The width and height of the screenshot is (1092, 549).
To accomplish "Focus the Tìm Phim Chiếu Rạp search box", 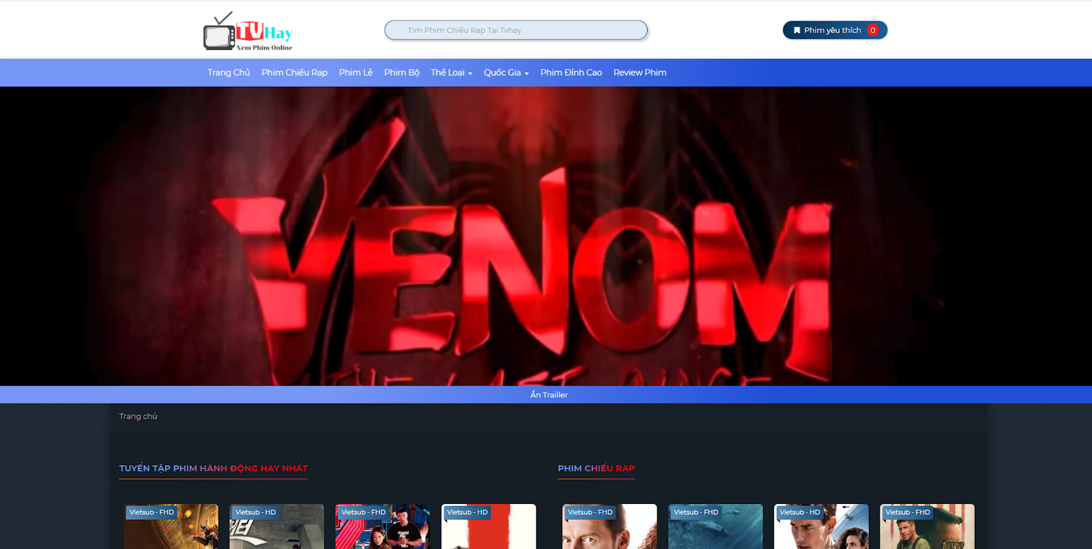I will point(516,30).
